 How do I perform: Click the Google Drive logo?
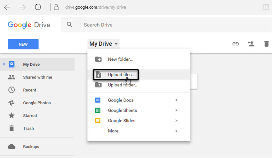tap(29, 25)
